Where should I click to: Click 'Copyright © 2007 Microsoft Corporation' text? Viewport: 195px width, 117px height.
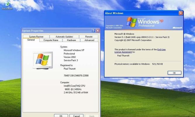coord(133,40)
